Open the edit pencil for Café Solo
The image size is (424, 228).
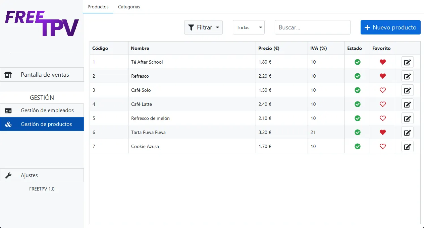(408, 90)
